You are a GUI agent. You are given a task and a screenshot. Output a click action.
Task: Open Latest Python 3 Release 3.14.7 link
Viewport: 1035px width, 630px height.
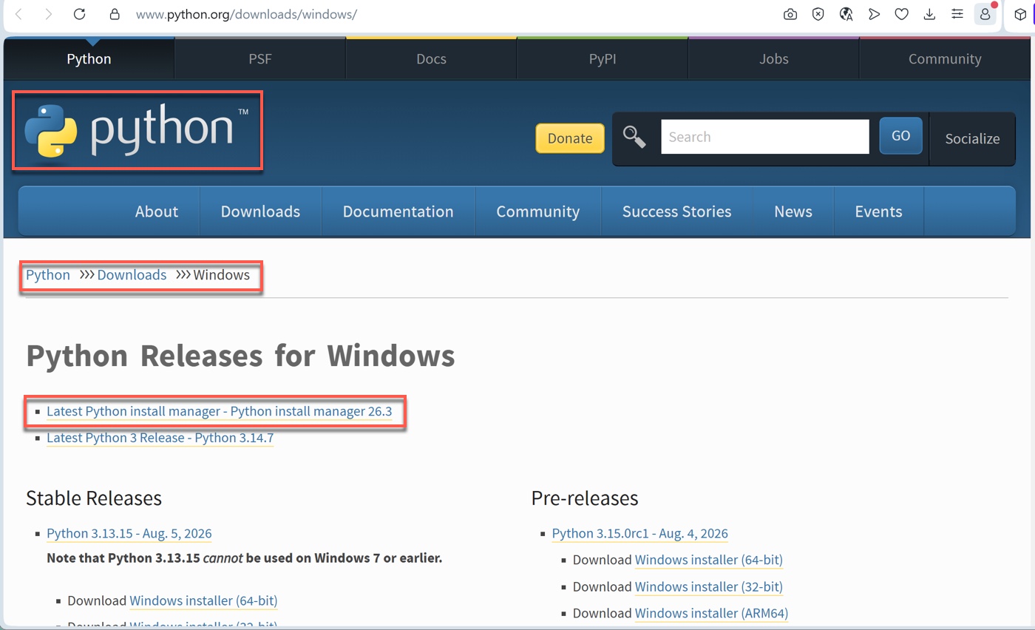[160, 438]
